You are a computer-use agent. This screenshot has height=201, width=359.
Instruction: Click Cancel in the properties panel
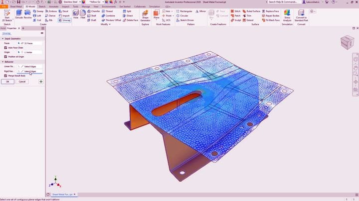(x=22, y=81)
